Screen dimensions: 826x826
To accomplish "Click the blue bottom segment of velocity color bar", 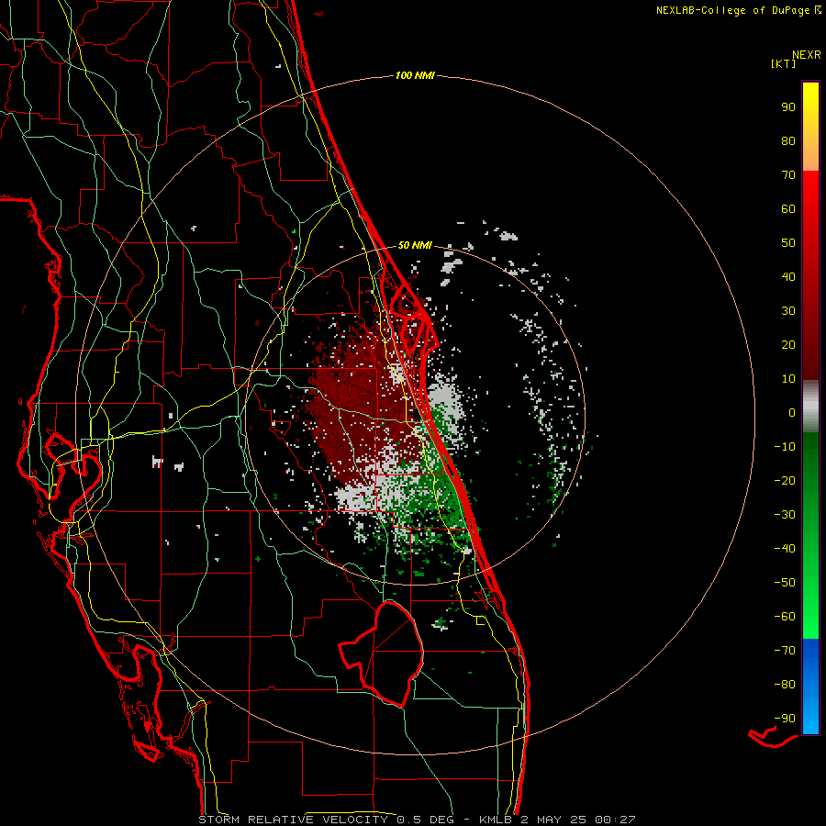I will point(810,686).
